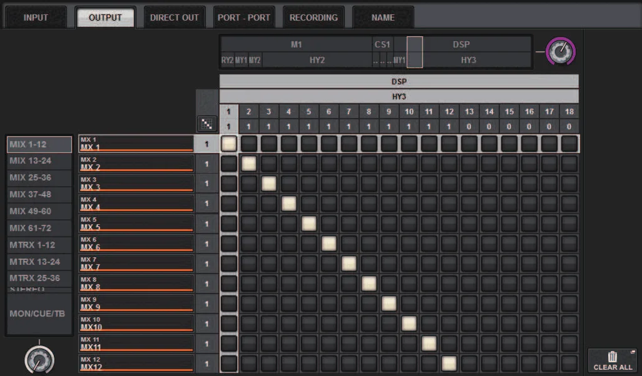Click RY2 in the port overview strip
Screen dimensions: 642x376
coord(227,60)
